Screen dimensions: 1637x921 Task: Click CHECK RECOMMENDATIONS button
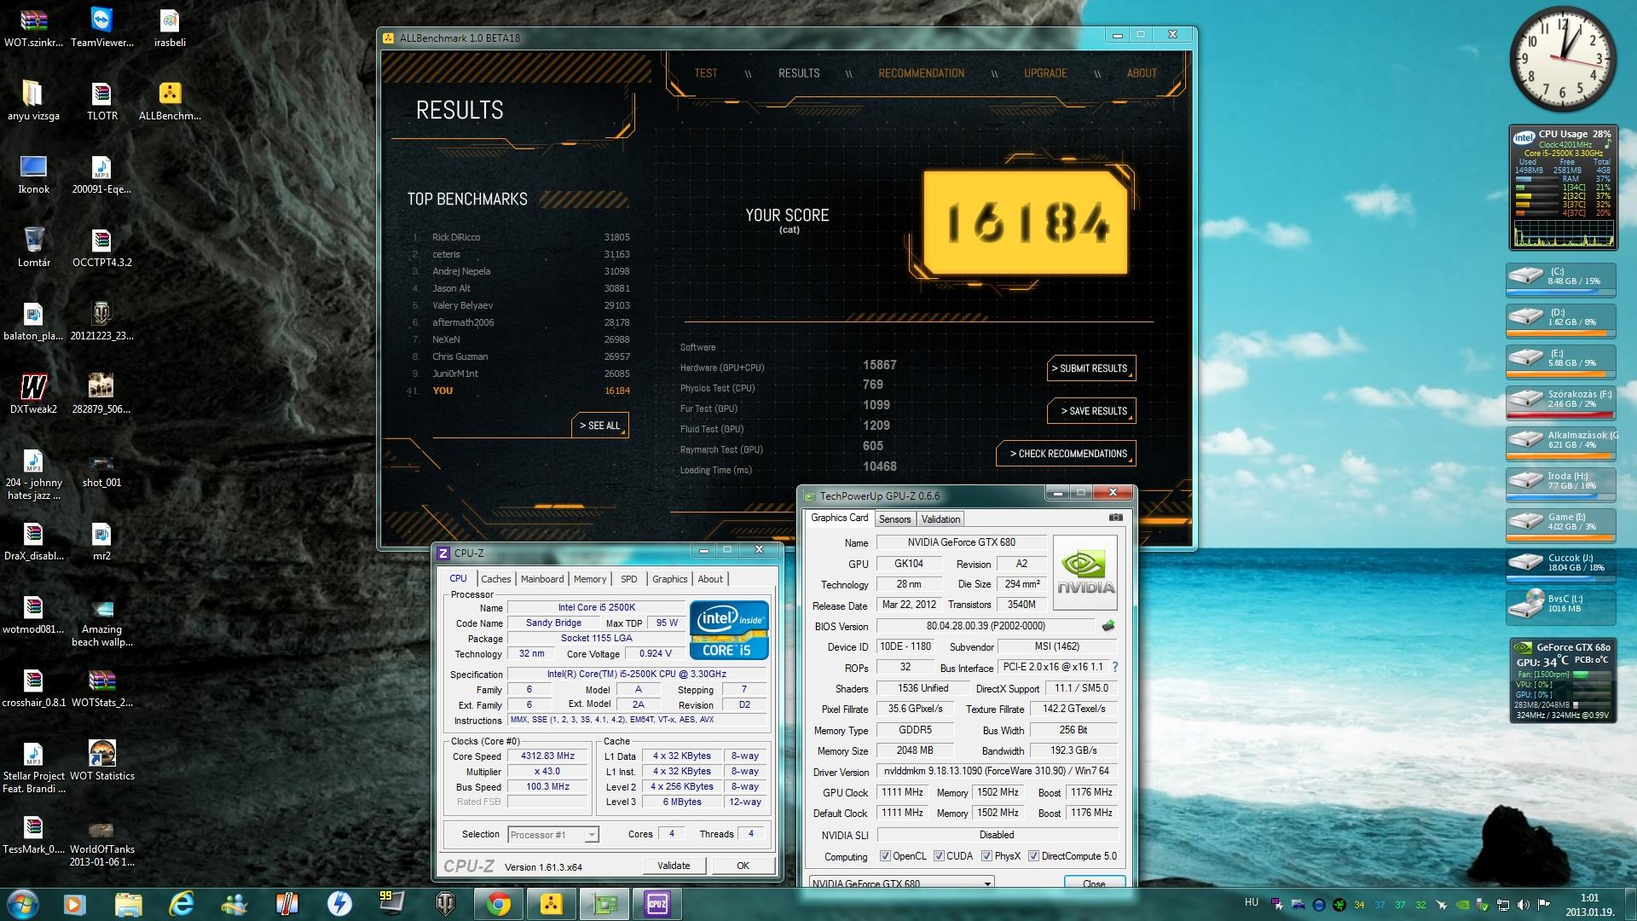1067,454
